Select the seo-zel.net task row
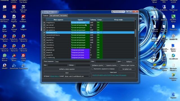The width and height of the screenshot is (180, 101). click(x=90, y=25)
